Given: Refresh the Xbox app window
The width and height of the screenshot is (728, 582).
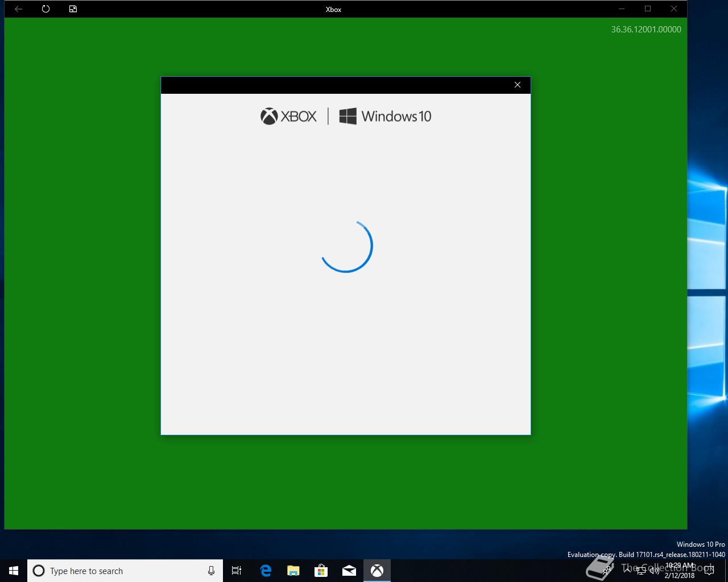Looking at the screenshot, I should pos(45,9).
